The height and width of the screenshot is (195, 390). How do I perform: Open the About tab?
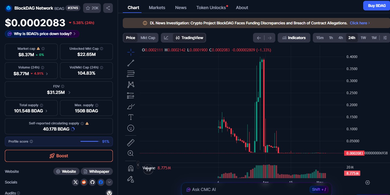(x=242, y=7)
